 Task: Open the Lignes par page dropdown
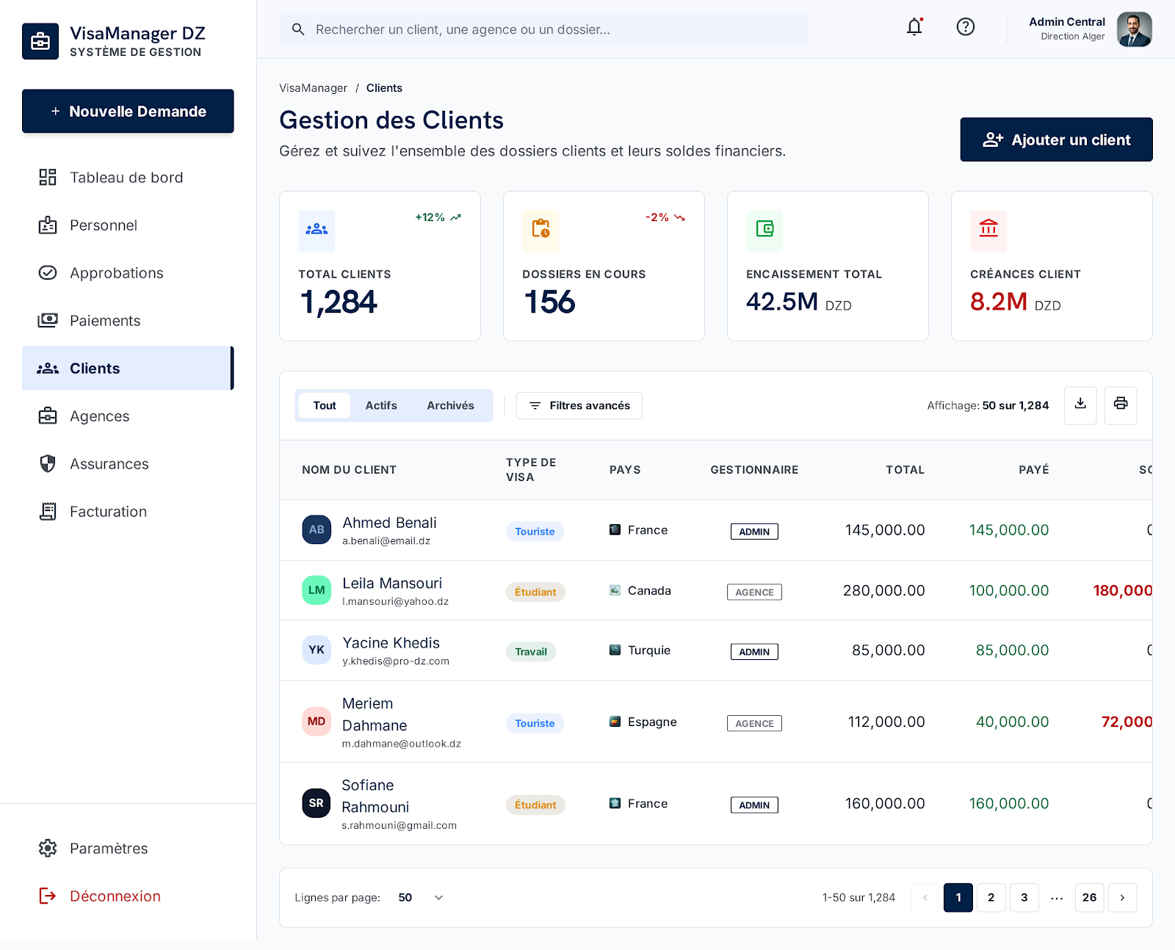pos(421,897)
